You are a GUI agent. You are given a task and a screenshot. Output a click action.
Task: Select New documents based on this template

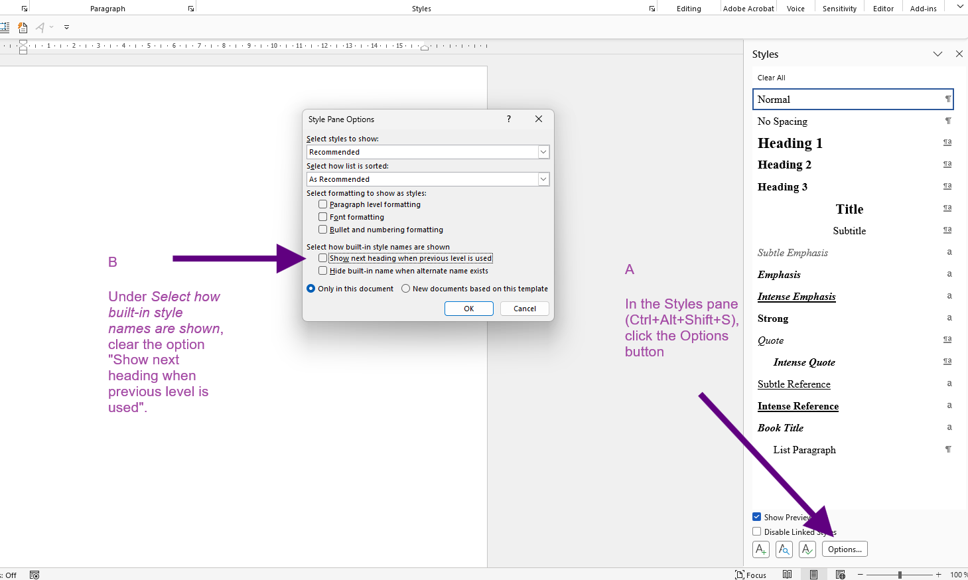pyautogui.click(x=405, y=289)
